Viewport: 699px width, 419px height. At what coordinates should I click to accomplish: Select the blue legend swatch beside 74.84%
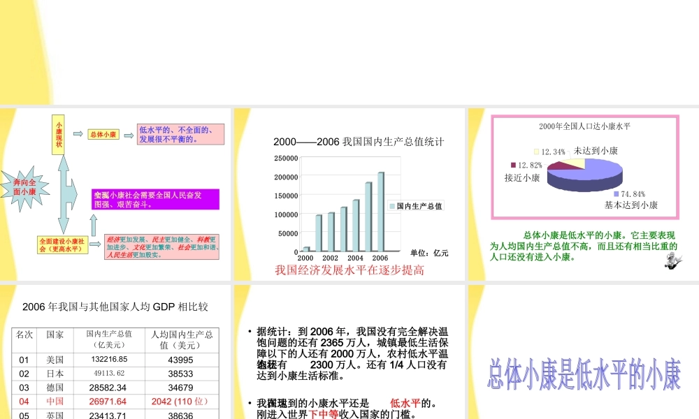[x=616, y=193]
